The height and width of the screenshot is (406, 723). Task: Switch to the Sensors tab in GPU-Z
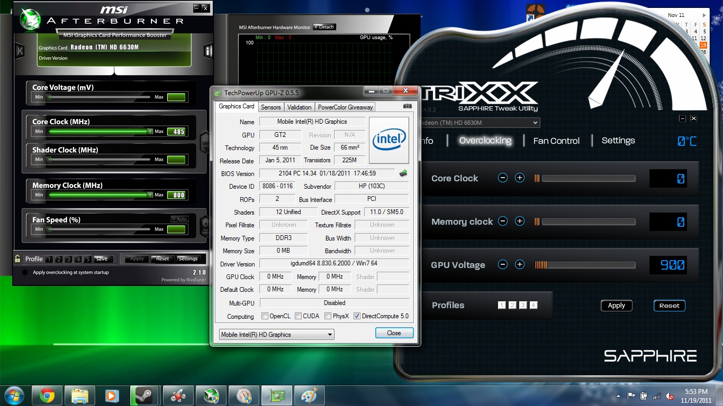click(x=271, y=107)
